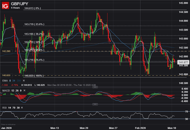The width and height of the screenshot is (190, 130).
Task: Click the 145.000 price axis label
Action: tap(184, 3)
